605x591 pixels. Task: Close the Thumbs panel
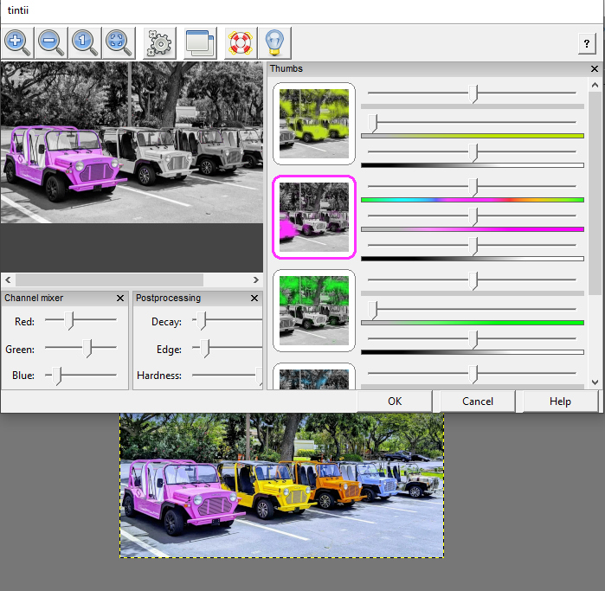[x=595, y=69]
